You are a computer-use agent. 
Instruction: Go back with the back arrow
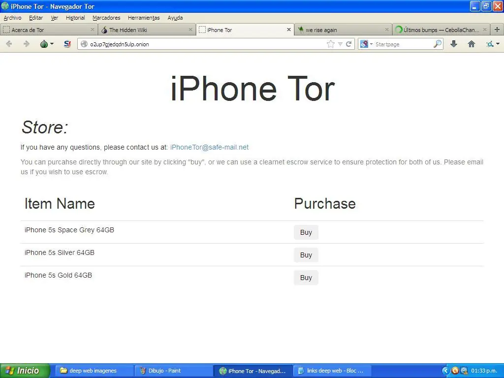[9, 44]
